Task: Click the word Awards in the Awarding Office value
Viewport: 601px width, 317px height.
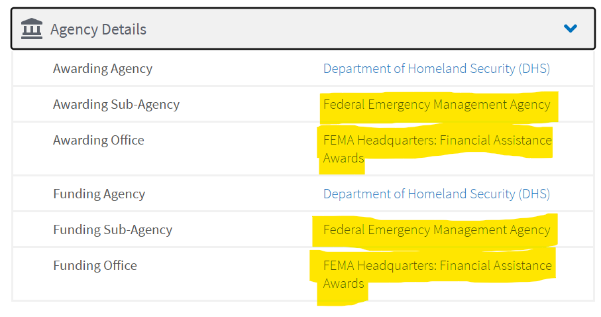Action: (343, 158)
